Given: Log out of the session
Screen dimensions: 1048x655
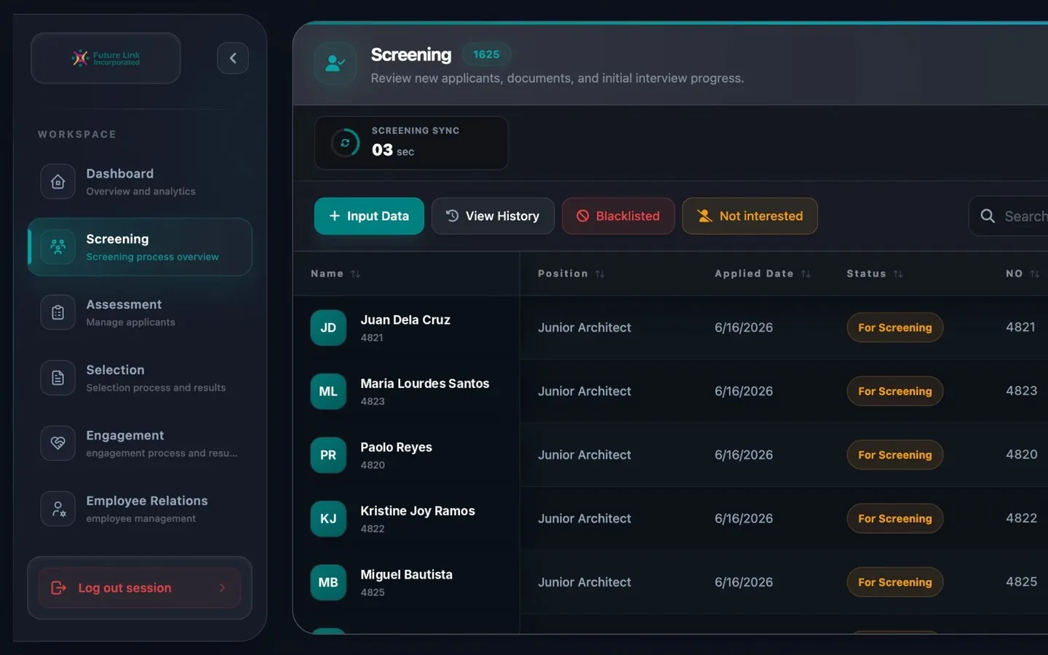Looking at the screenshot, I should [140, 588].
